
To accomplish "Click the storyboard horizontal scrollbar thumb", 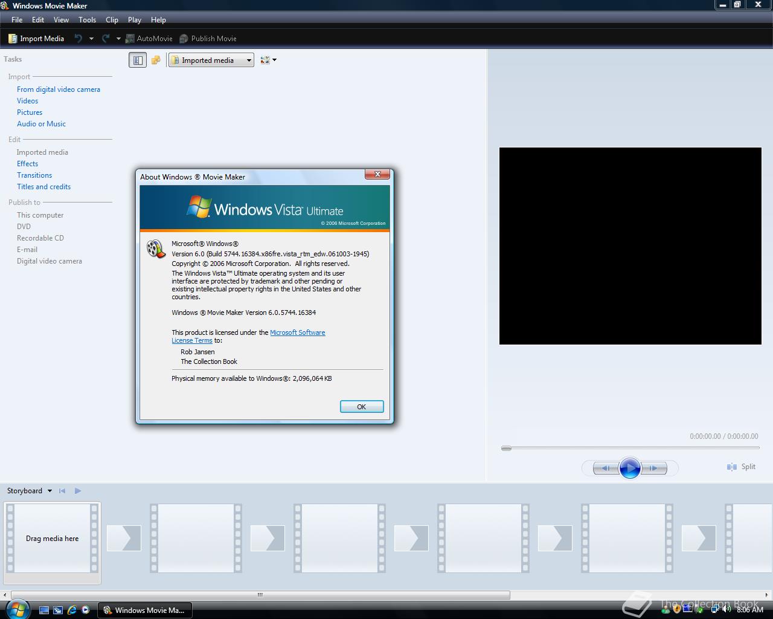I will click(x=260, y=595).
